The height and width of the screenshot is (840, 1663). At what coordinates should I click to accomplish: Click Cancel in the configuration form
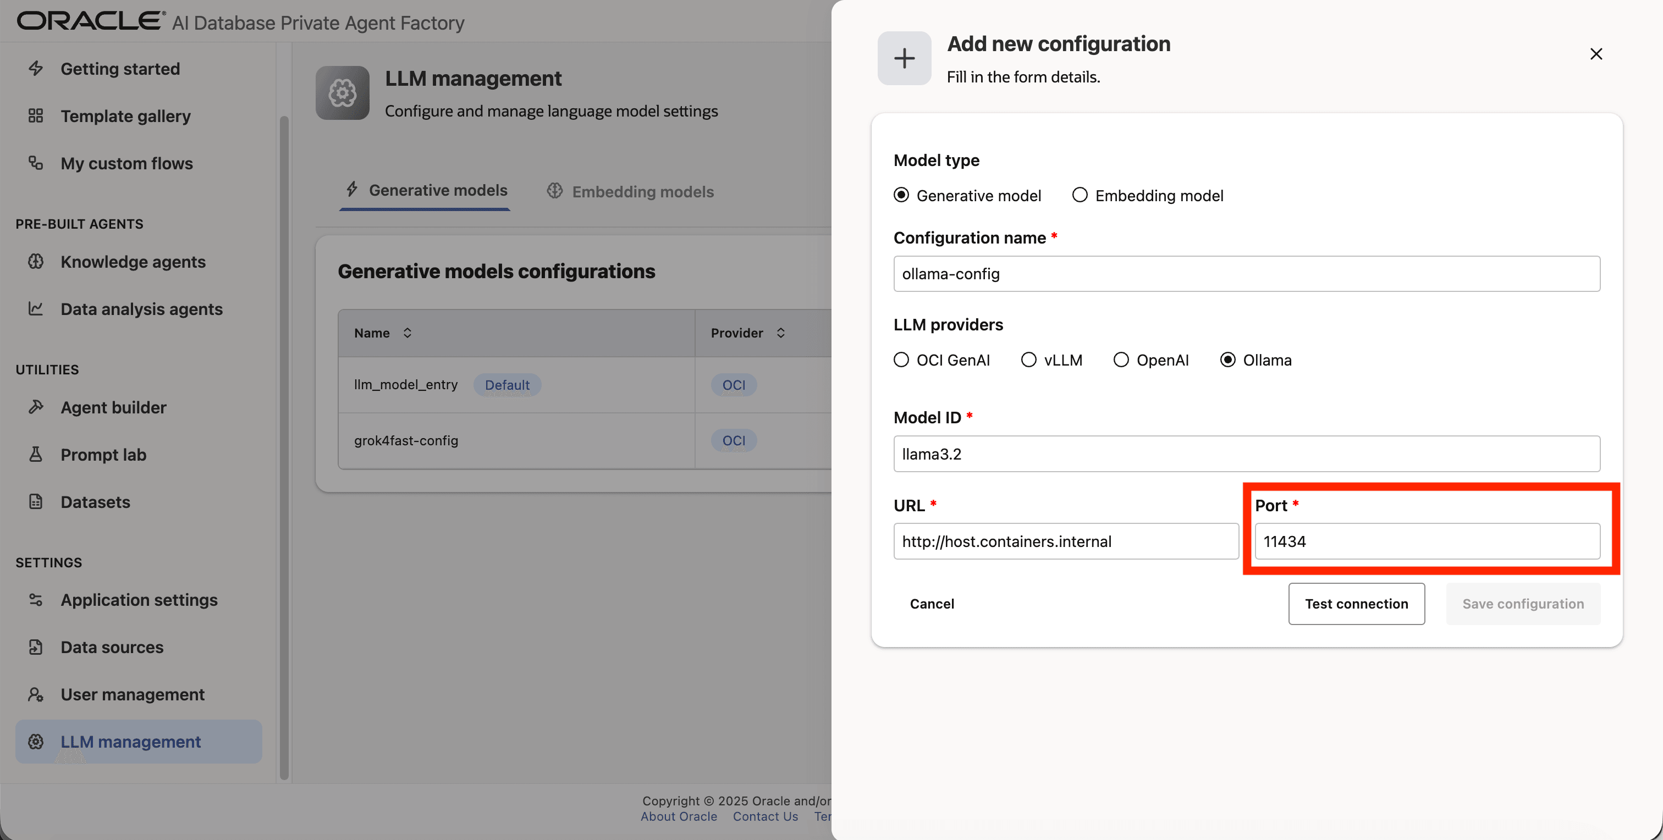coord(932,604)
